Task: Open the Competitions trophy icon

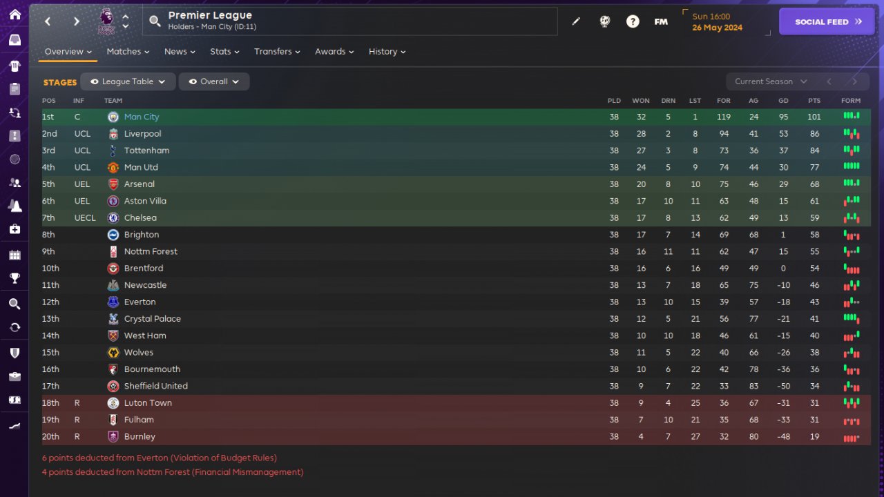Action: [x=15, y=279]
